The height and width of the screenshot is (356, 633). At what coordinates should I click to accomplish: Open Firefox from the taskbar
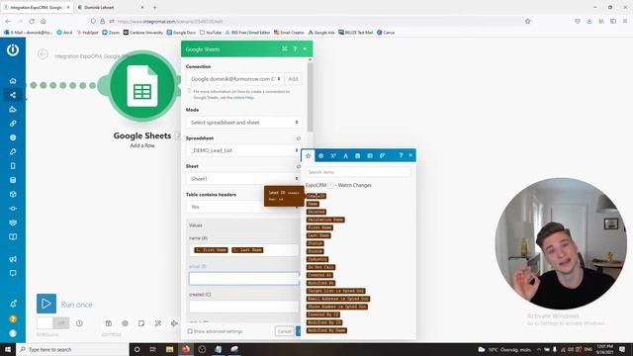tap(186, 349)
